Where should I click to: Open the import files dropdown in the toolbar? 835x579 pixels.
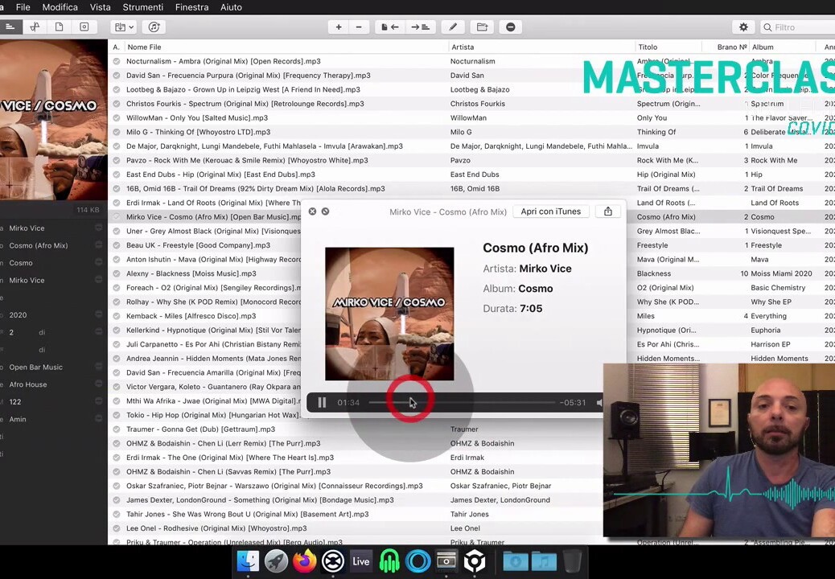[x=124, y=27]
